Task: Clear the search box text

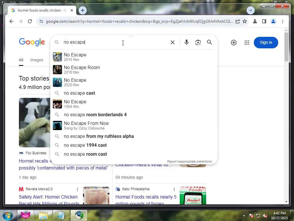Action: coord(173,42)
